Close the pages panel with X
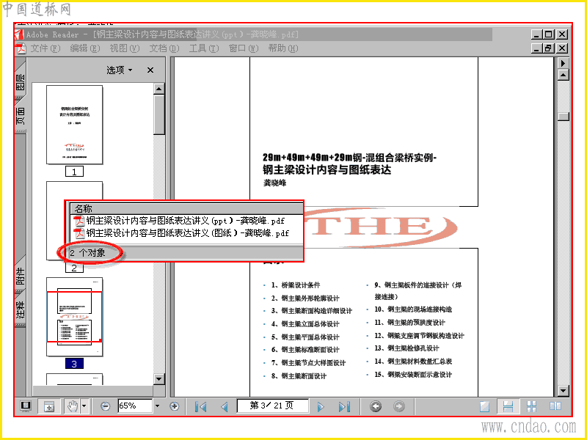 point(150,70)
